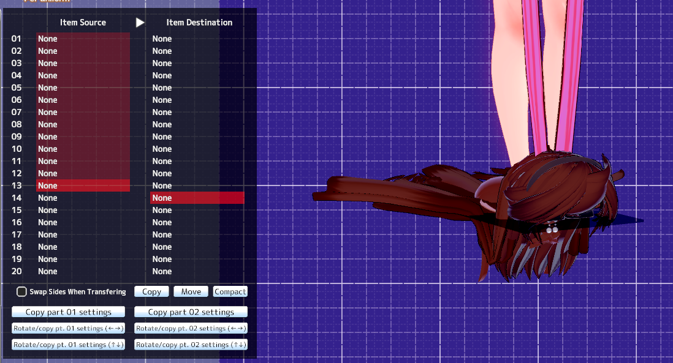Click Rotate/copy pt. 01 settings up-down
The height and width of the screenshot is (363, 673).
(x=68, y=345)
